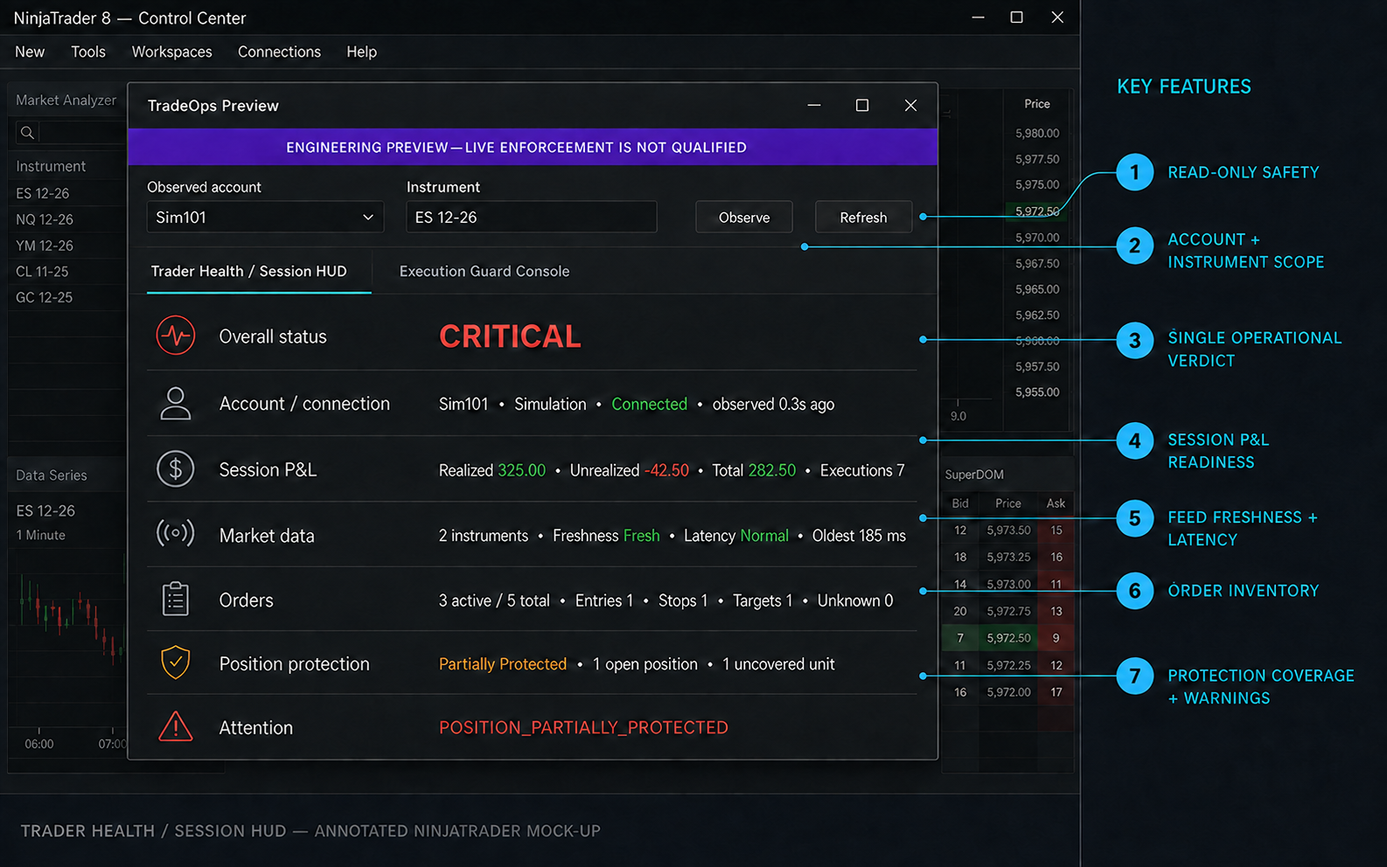Click the Position protection shield icon

176,662
